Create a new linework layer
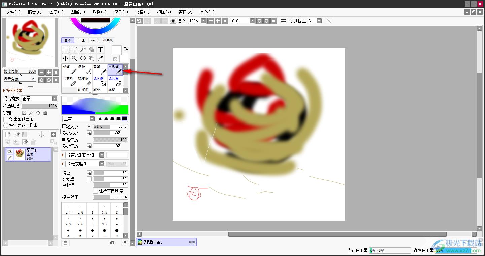The height and width of the screenshot is (256, 485). [x=17, y=135]
